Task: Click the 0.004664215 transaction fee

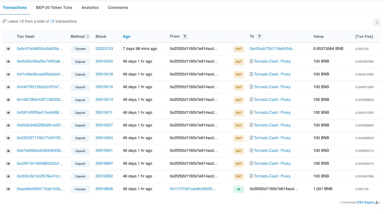Action: point(364,151)
